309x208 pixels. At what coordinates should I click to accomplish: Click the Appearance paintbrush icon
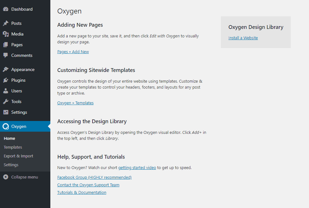[x=6, y=69]
